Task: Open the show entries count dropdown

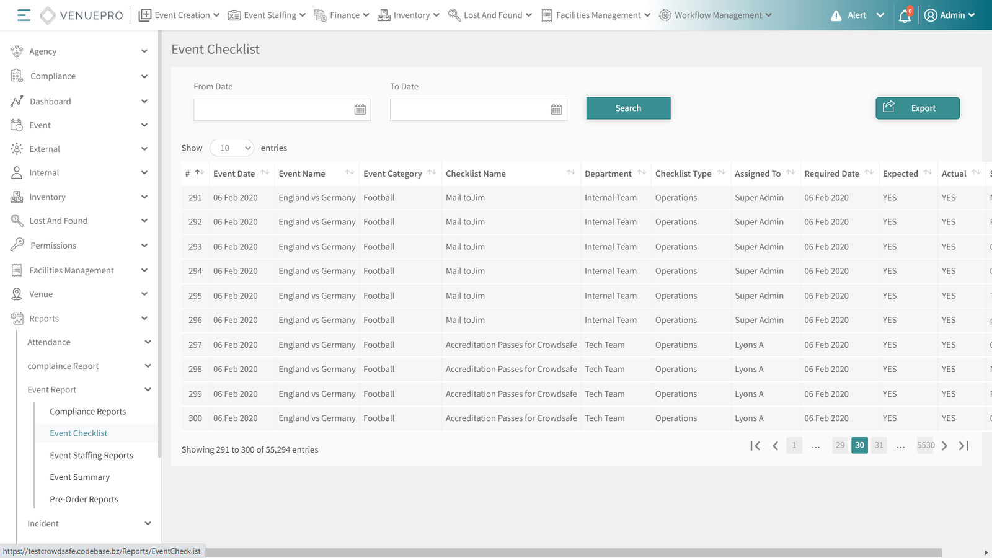Action: (x=232, y=148)
